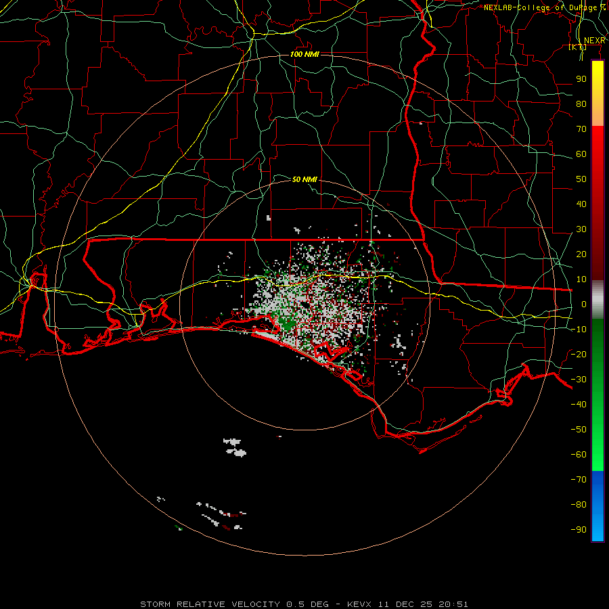Click the "-10" value on the velocity scale
Image resolution: width=609 pixels, height=609 pixels.
point(579,330)
